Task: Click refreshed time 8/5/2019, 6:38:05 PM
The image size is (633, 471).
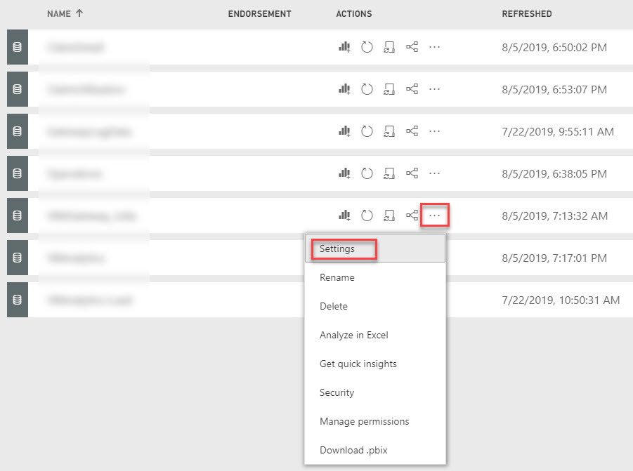Action: pyautogui.click(x=554, y=174)
